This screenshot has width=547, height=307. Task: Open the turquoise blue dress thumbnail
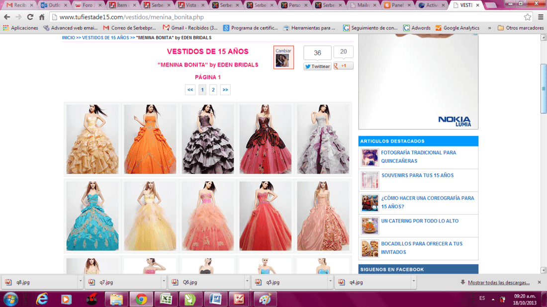click(x=92, y=216)
